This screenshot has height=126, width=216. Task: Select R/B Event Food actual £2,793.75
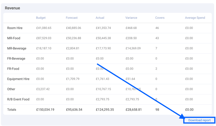pos(103,99)
